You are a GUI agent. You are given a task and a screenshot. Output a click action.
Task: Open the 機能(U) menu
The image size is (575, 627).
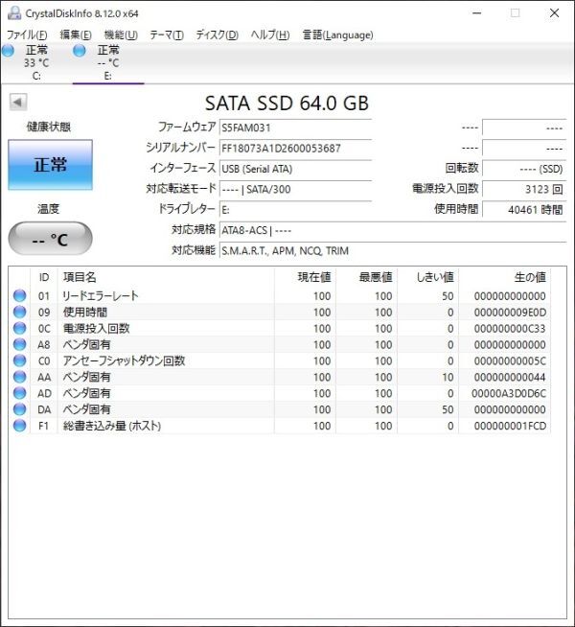(121, 35)
